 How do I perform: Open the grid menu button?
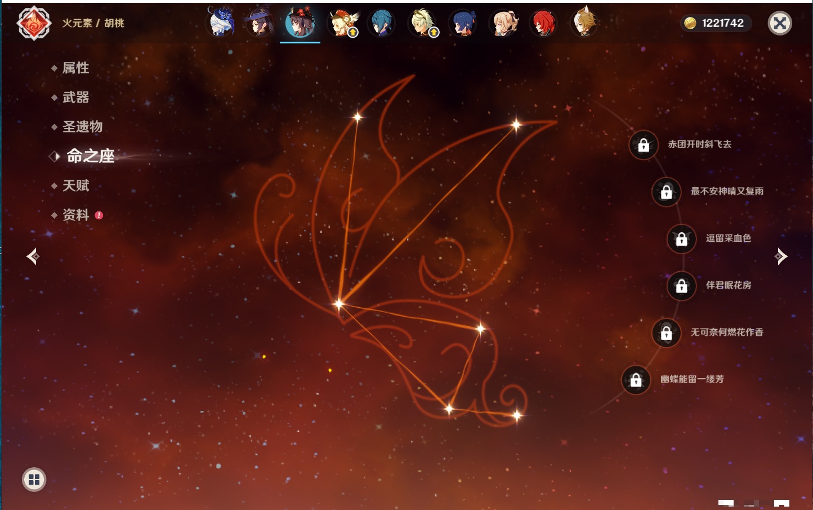point(34,480)
